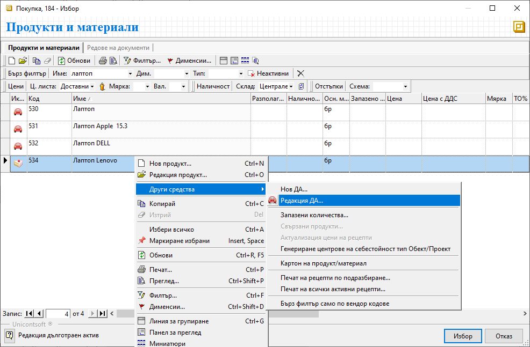Image resolution: width=530 pixels, height=347 pixels.
Task: Toggle the Цени toolbar button
Action: pyautogui.click(x=16, y=86)
